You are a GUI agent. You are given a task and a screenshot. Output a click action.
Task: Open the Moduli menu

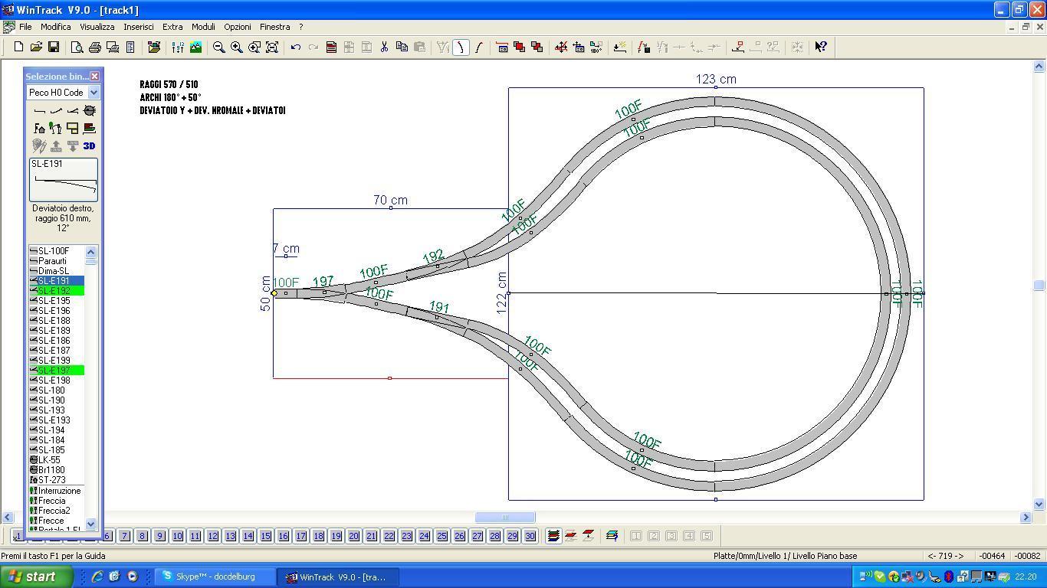pyautogui.click(x=203, y=27)
